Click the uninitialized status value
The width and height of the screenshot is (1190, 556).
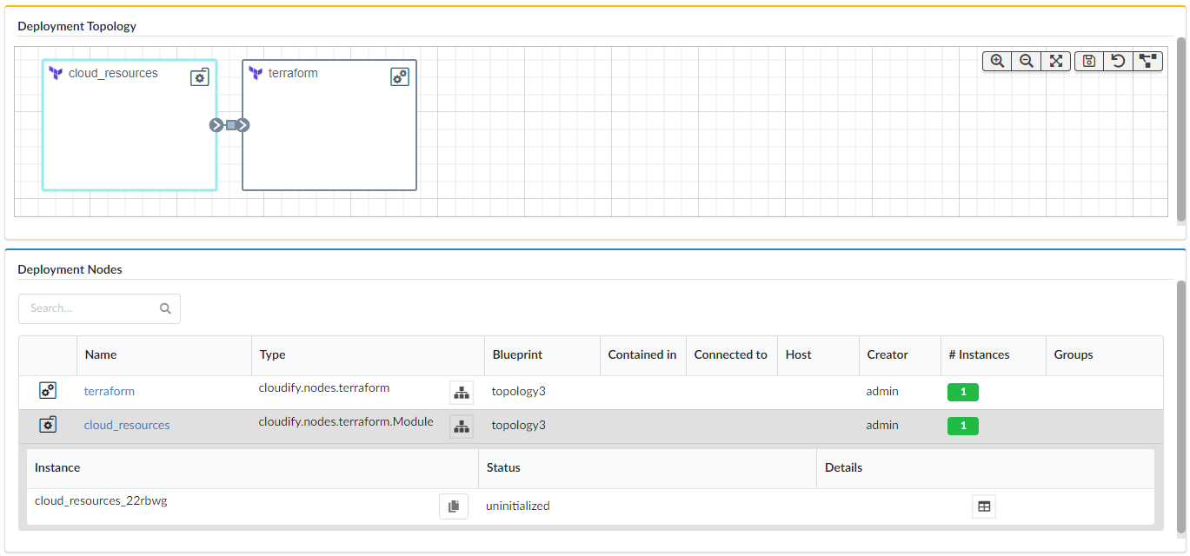[518, 506]
